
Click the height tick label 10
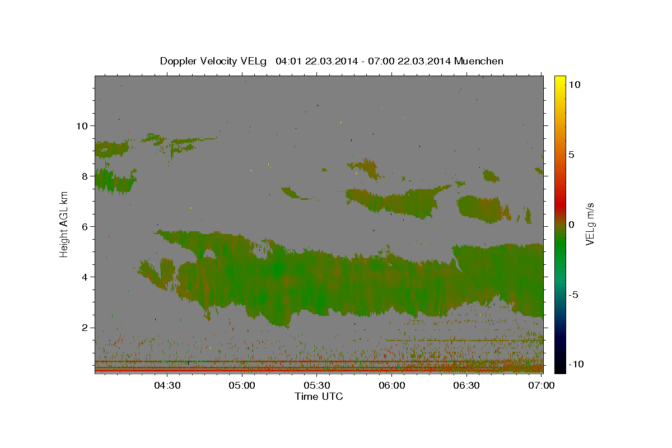(82, 125)
